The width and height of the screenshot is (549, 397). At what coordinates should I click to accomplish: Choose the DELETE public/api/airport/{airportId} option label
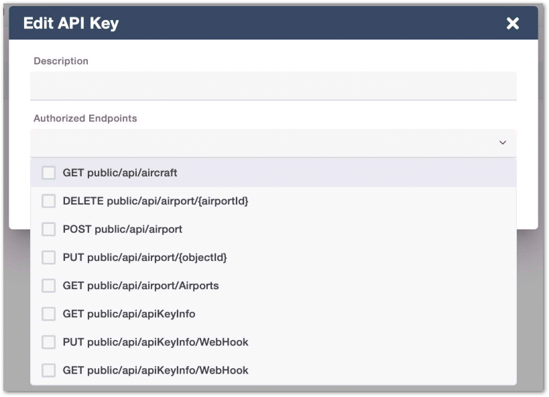tap(156, 201)
